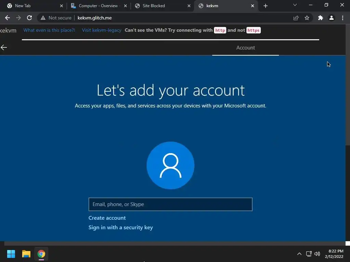350x262 pixels.
Task: Click the Email, phone, or Skype field
Action: point(171,204)
